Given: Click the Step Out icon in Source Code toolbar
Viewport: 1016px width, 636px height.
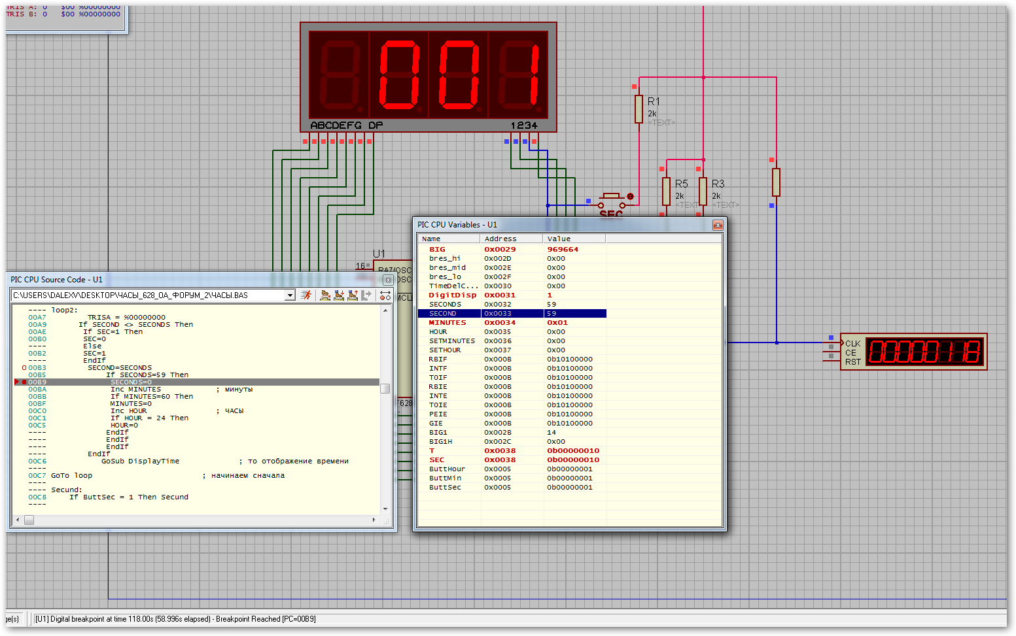Looking at the screenshot, I should coord(353,295).
